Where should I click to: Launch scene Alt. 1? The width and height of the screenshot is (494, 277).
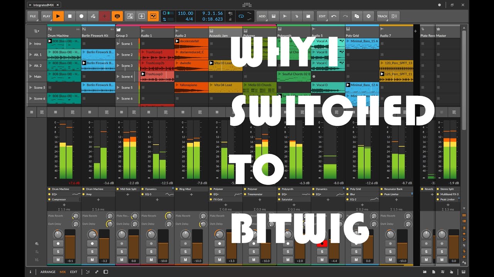click(x=30, y=55)
